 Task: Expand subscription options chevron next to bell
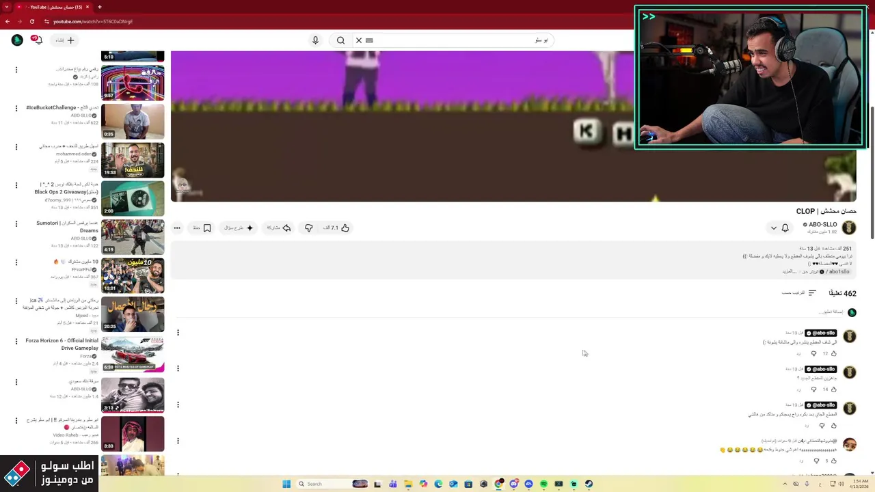773,228
